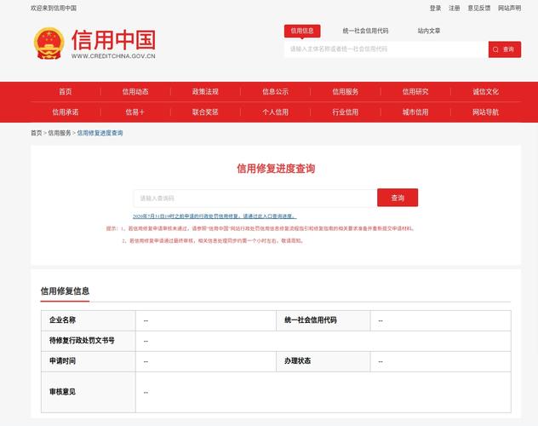Open 信用承诺 navigation item

[x=66, y=112]
